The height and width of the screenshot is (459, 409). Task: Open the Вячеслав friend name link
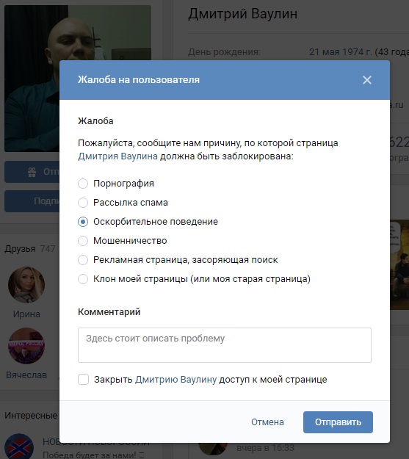26,375
